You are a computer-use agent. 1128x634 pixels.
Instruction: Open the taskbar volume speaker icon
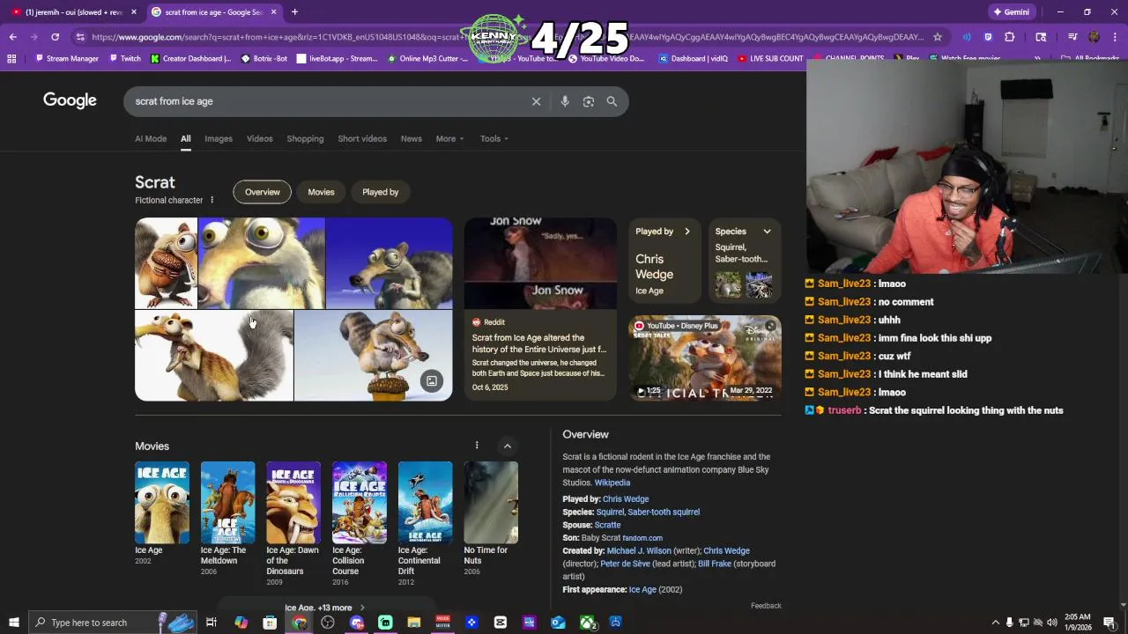(1051, 623)
